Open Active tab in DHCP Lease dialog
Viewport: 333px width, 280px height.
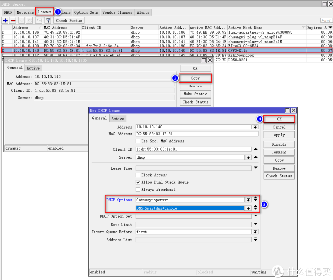[33, 68]
